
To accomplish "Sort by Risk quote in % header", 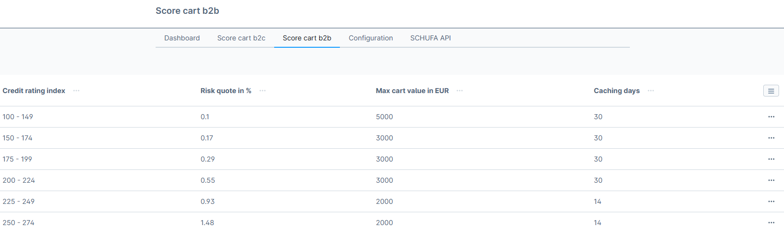I will (226, 91).
